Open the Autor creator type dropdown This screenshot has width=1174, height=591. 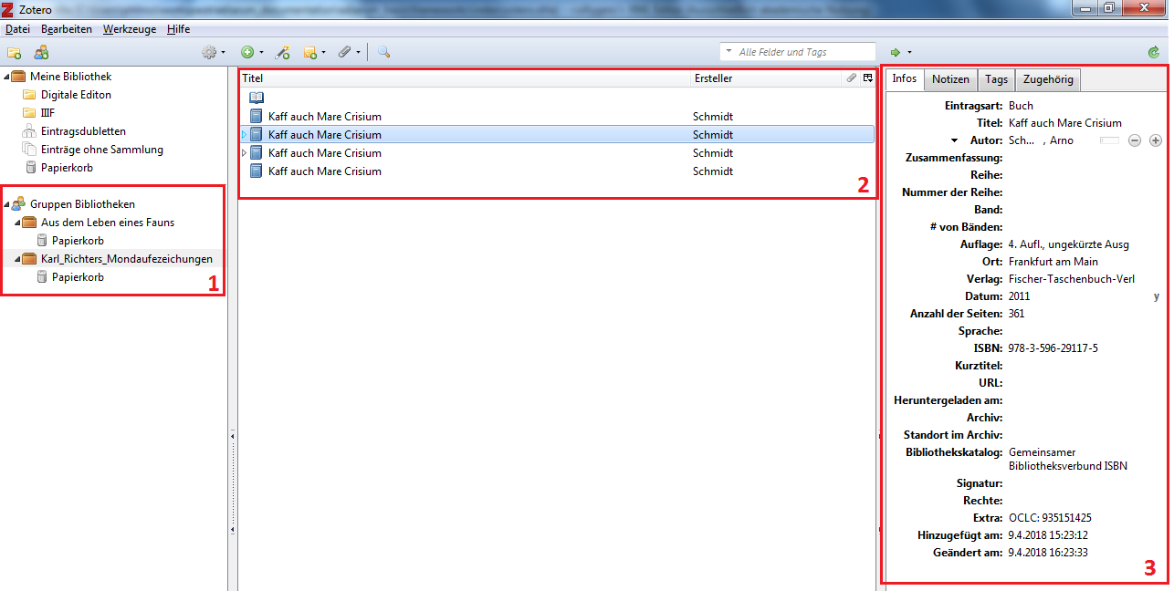[954, 140]
